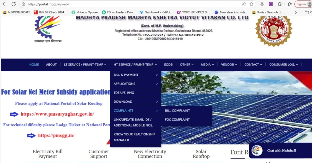The image size is (312, 163).
Task: Select TDS U/S 194Q menu entry
Action: point(136,93)
